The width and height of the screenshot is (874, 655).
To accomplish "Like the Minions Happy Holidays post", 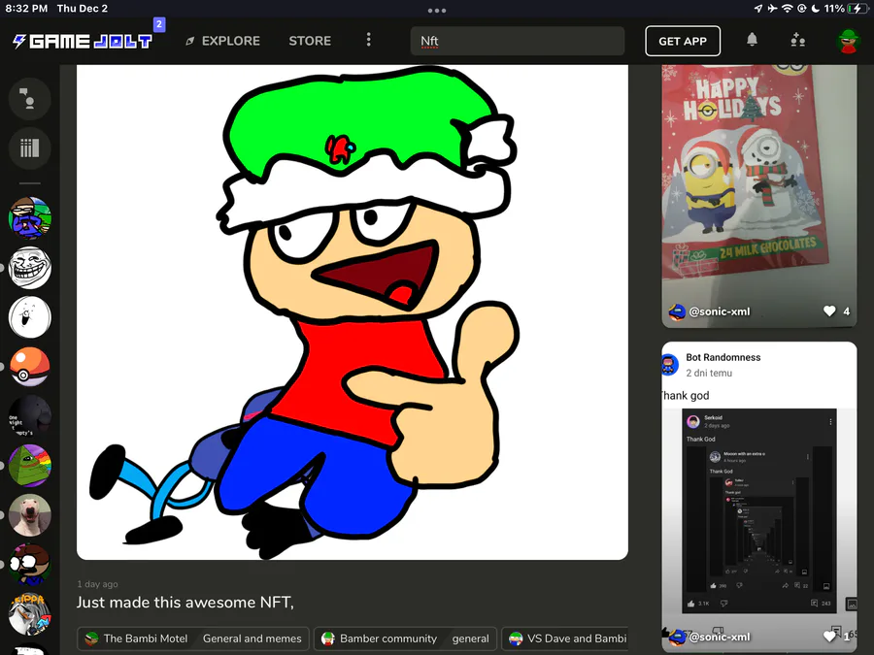I will pos(829,311).
